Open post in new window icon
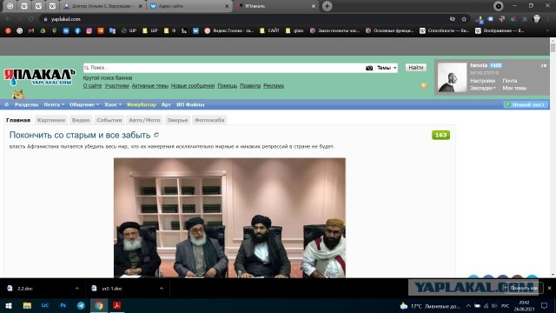Image resolution: width=556 pixels, height=313 pixels. pos(156,135)
